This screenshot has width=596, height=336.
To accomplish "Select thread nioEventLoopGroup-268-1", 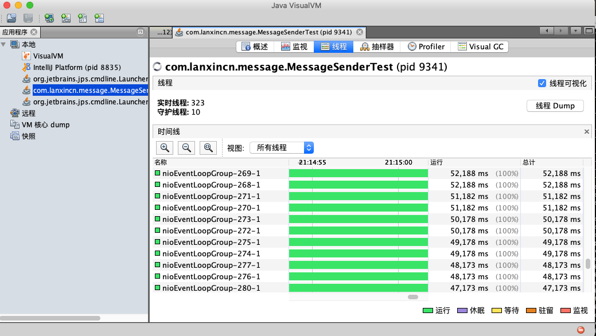I will pos(211,185).
